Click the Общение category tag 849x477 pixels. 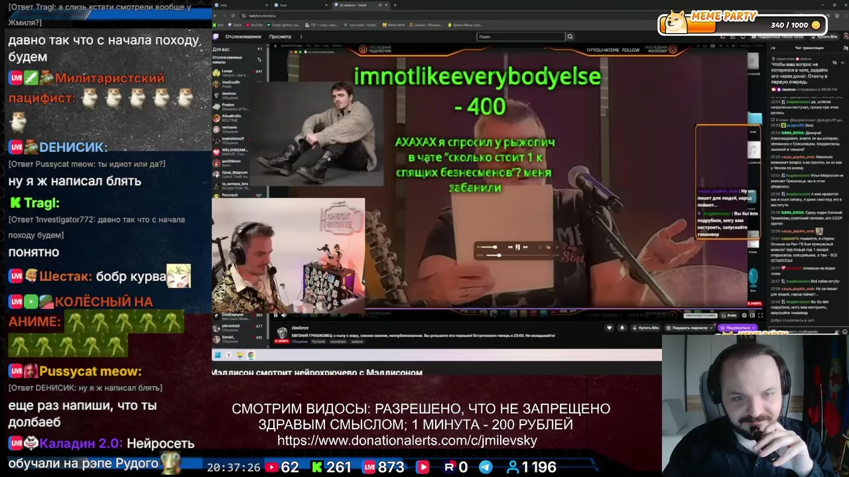coord(298,342)
